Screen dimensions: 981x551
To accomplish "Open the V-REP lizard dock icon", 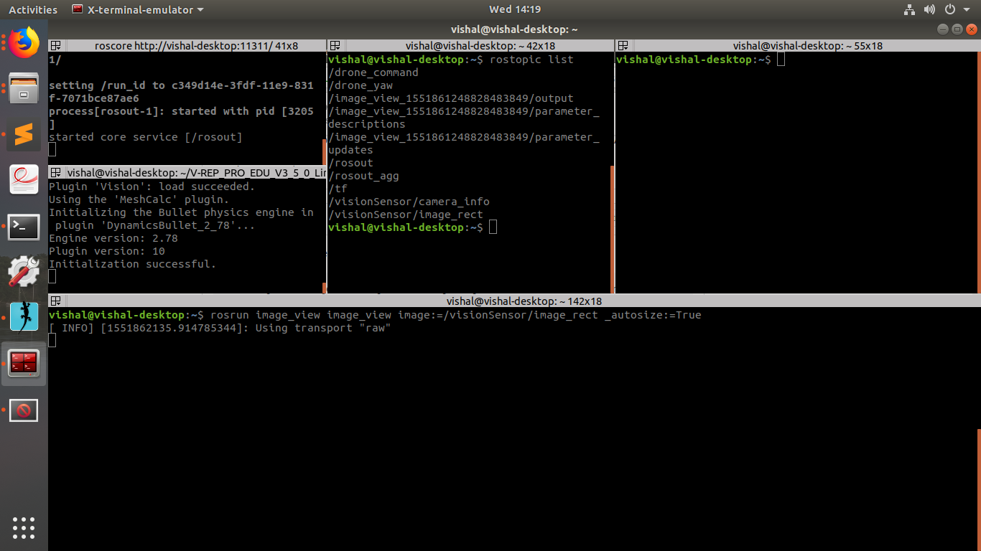I will tap(24, 316).
